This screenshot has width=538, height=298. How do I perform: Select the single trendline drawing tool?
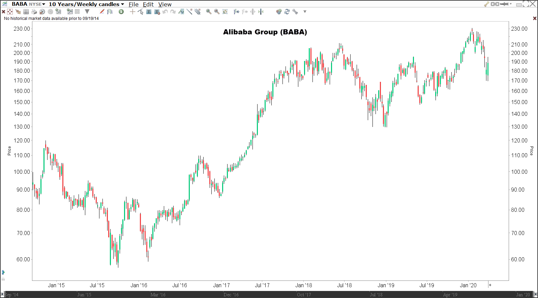(189, 12)
